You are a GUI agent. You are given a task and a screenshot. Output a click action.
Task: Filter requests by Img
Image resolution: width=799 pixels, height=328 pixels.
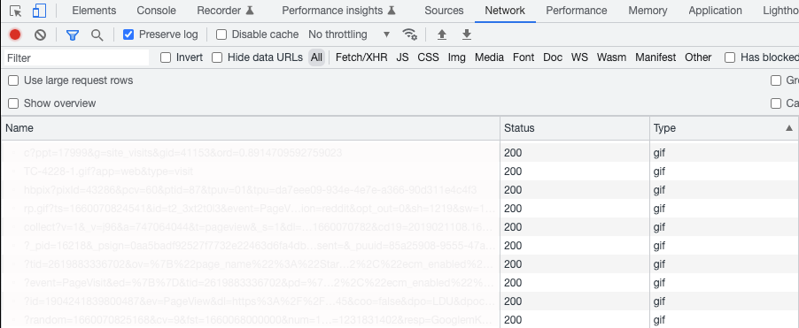456,57
